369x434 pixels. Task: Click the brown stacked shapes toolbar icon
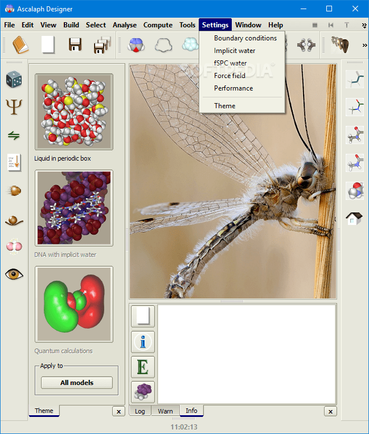coord(340,45)
